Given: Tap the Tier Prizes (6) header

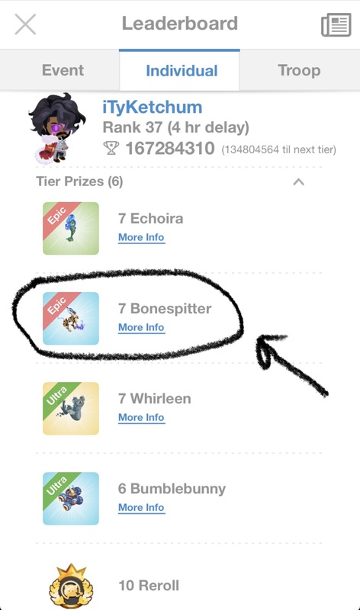Looking at the screenshot, I should pyautogui.click(x=79, y=181).
